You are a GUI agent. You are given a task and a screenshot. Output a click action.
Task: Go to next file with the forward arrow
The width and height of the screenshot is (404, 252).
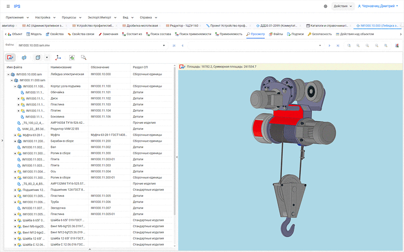tap(330, 45)
